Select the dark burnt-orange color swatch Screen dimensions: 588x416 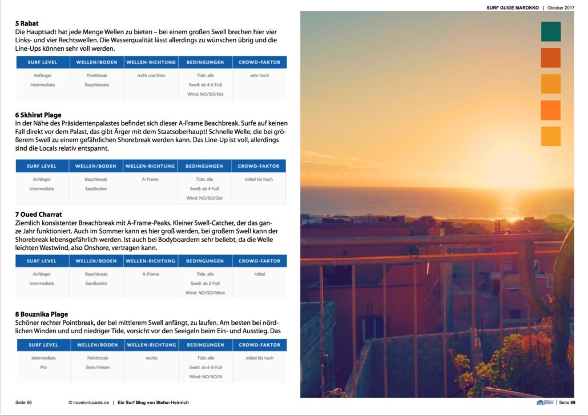551,58
